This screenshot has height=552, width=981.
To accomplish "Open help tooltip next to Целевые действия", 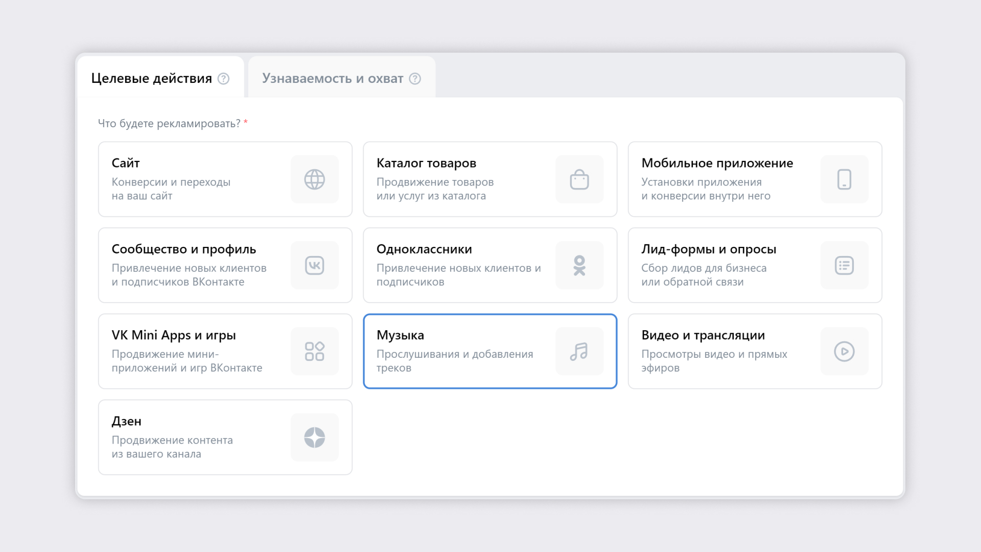I will [223, 79].
